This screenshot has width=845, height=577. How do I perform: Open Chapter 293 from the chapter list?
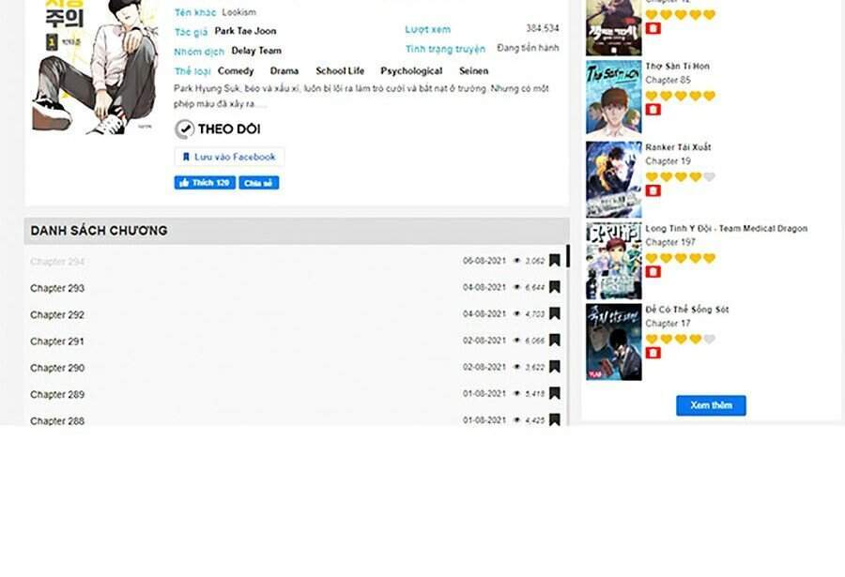click(57, 288)
